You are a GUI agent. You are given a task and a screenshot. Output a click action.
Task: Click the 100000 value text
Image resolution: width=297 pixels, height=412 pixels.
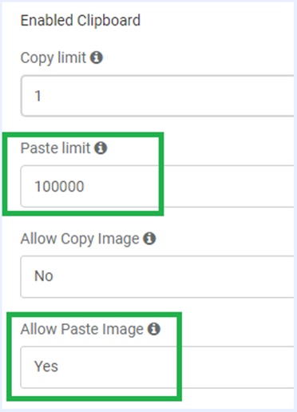tap(59, 186)
